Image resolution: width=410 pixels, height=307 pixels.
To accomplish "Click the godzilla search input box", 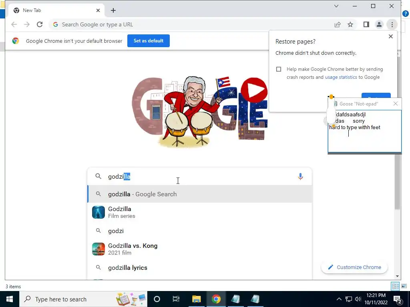I will coord(200,176).
